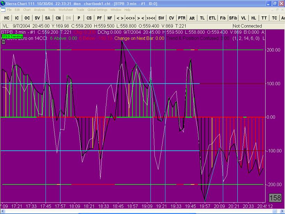Select the VL vertical line tool

[244, 18]
